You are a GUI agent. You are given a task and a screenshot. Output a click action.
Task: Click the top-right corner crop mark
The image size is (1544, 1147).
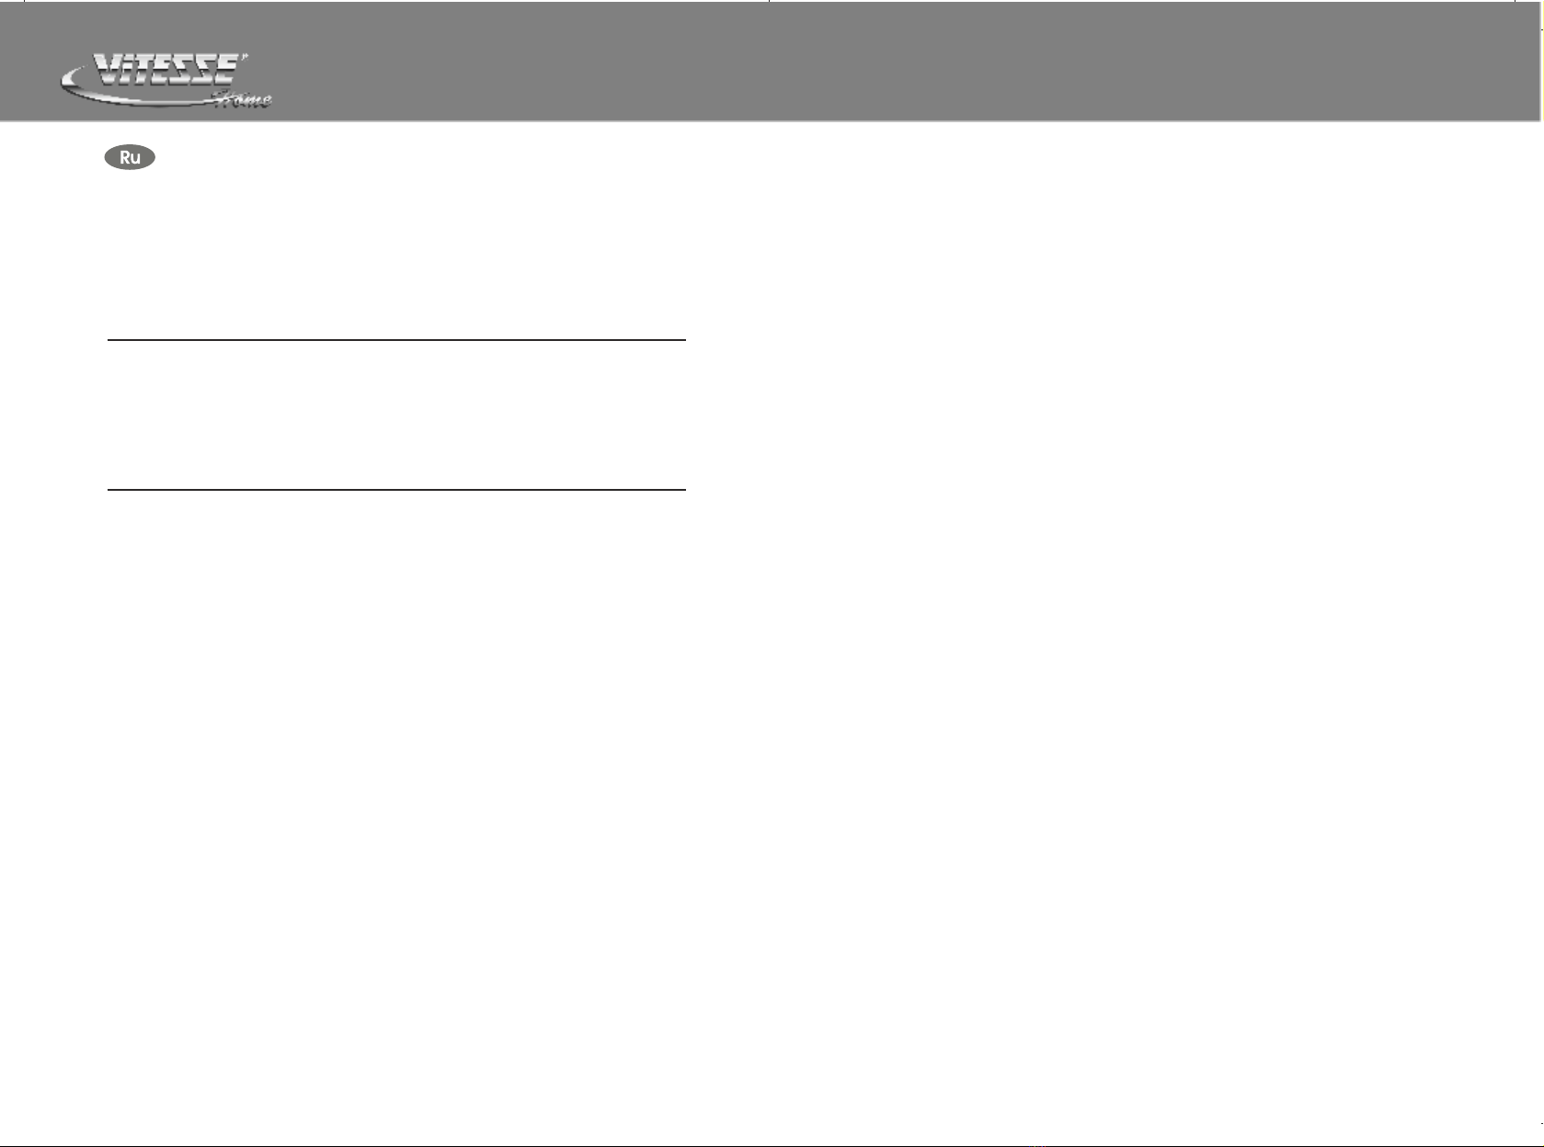pos(1515,2)
